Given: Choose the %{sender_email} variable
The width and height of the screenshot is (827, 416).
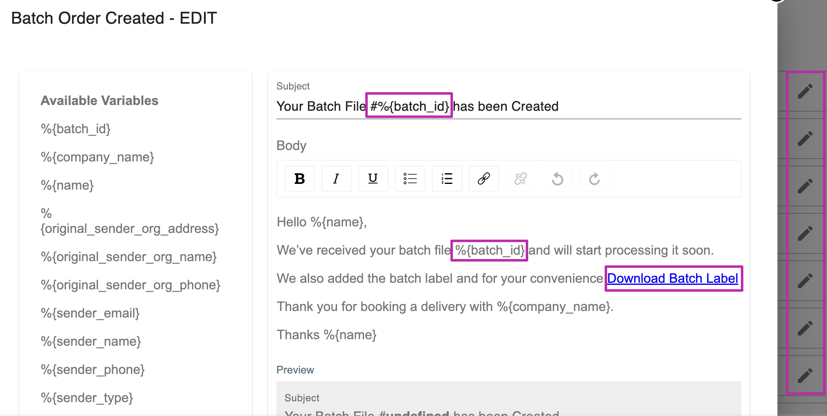Looking at the screenshot, I should (x=90, y=313).
